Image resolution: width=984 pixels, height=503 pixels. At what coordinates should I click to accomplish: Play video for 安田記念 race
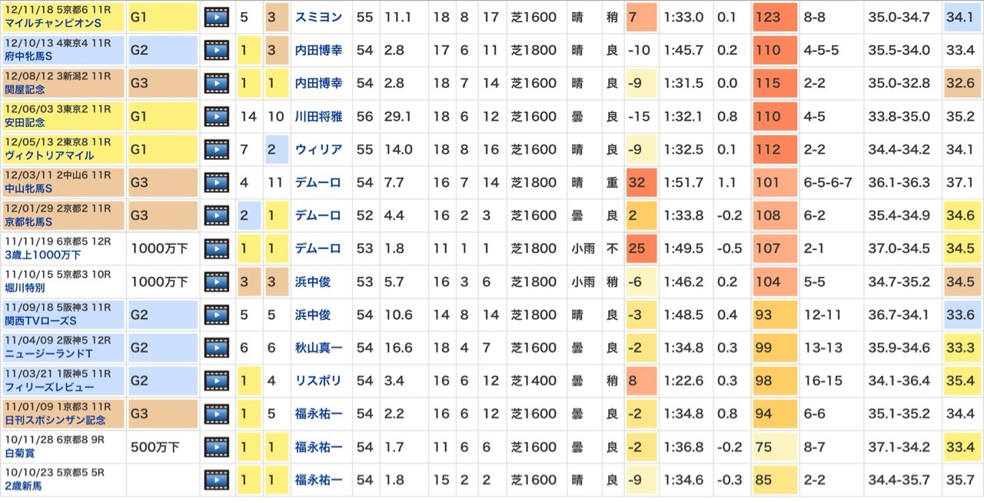coord(217,116)
